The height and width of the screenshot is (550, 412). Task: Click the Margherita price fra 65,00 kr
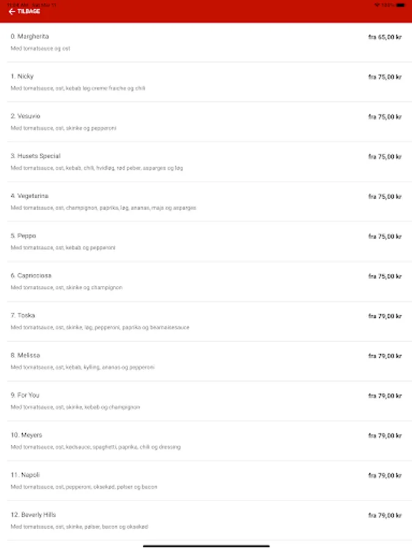tap(385, 37)
